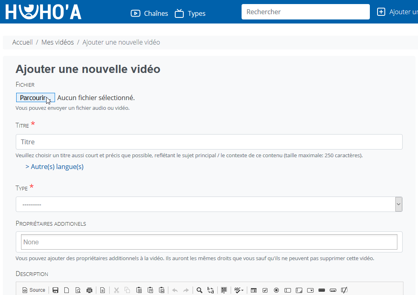Select the Find tool in the description editor

[199, 290]
